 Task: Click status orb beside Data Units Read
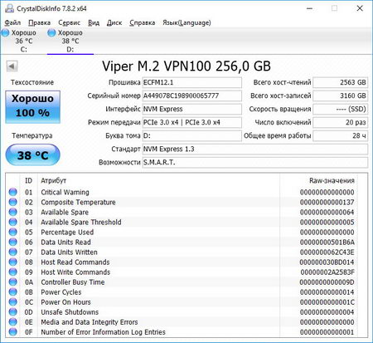coord(12,242)
